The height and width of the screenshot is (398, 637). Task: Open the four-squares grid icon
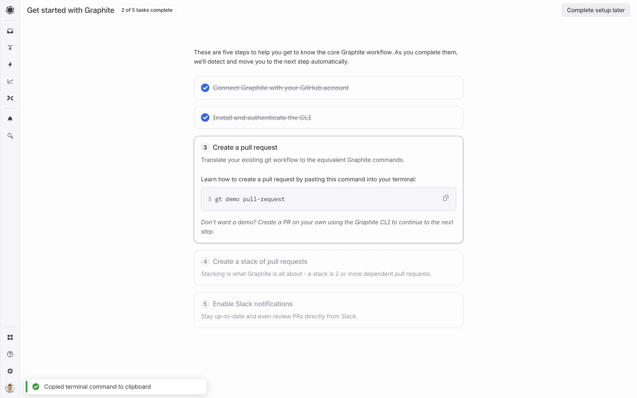10,337
